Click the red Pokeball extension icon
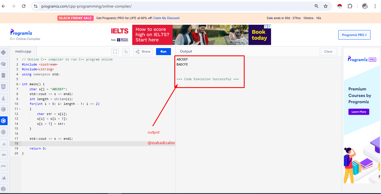 (x=340, y=6)
